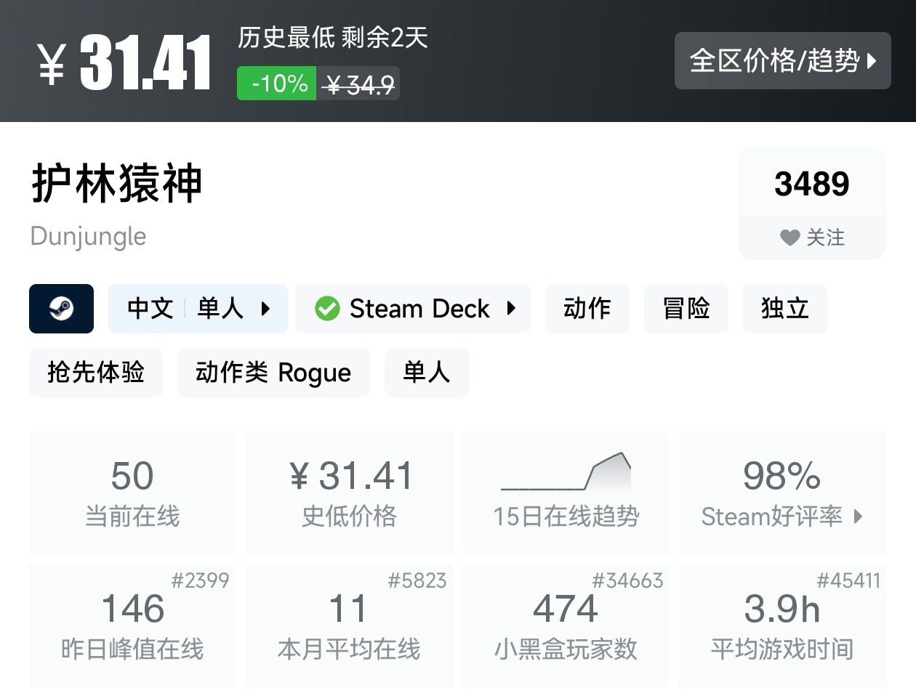Open the 昨日峰值在线 peak players tile
This screenshot has height=693, width=916.
coord(132,625)
